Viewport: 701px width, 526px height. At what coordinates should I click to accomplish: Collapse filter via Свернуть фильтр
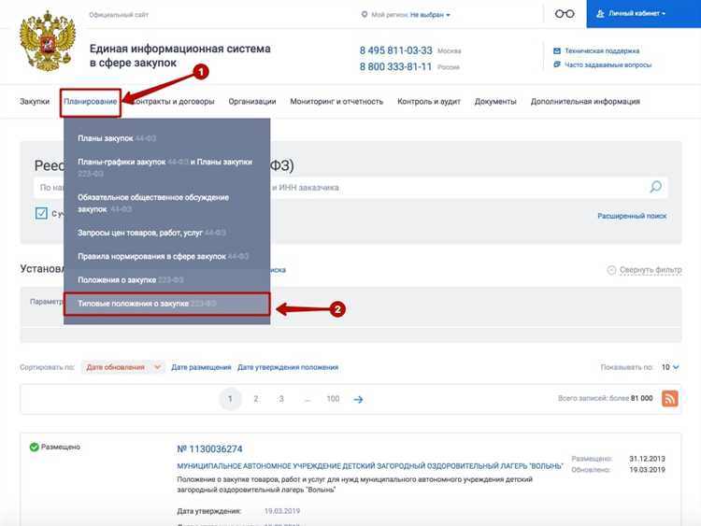pyautogui.click(x=651, y=270)
